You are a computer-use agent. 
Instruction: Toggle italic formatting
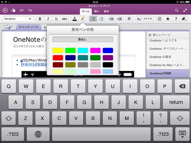[48, 19]
